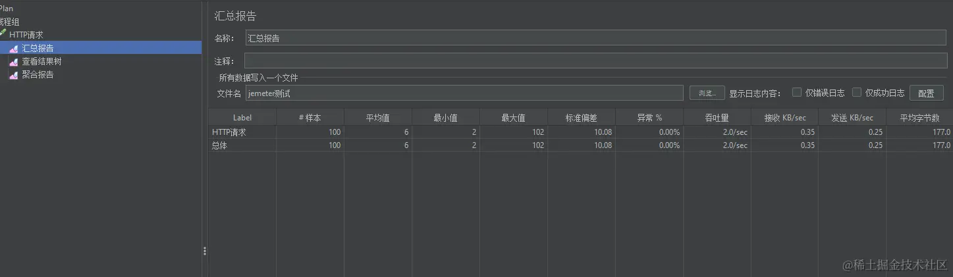Open the 配置 configure button
The width and height of the screenshot is (953, 277).
click(926, 93)
